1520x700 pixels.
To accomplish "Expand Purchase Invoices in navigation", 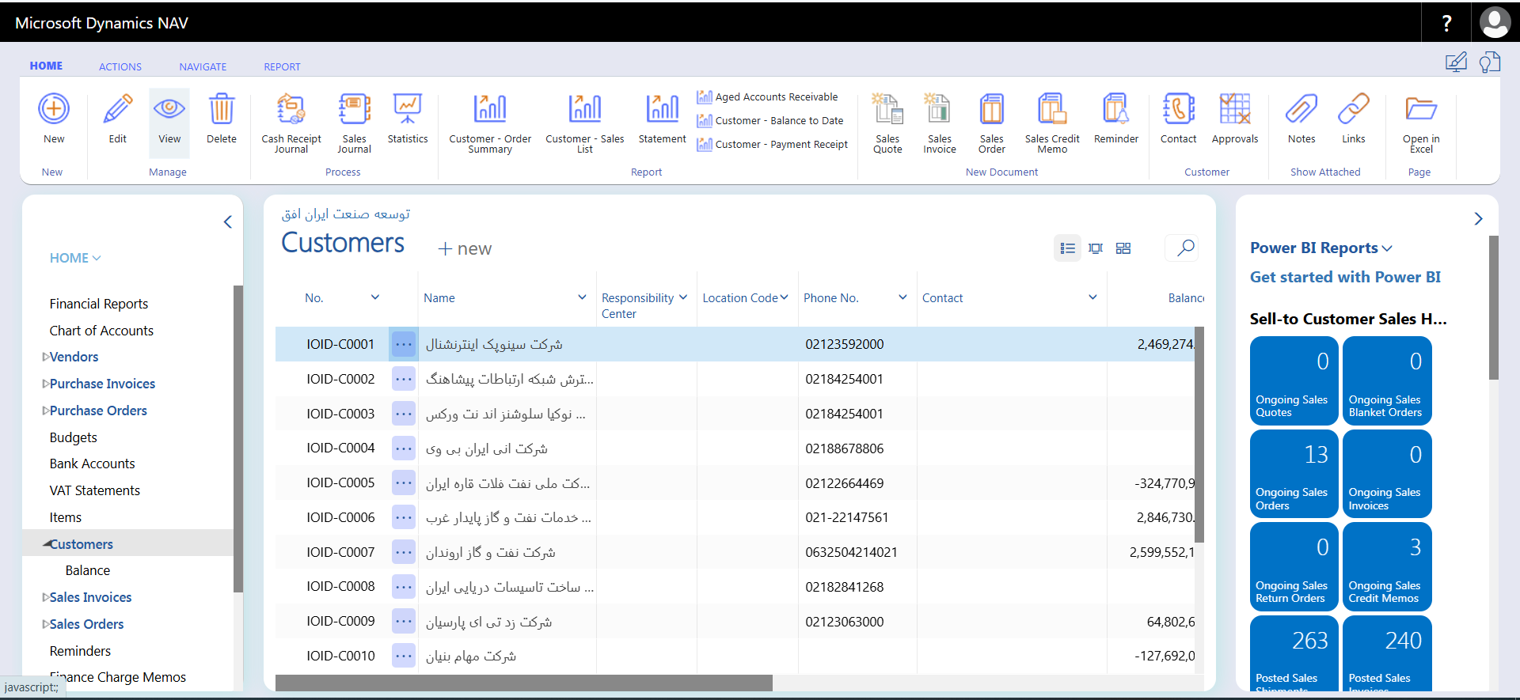I will coord(46,384).
